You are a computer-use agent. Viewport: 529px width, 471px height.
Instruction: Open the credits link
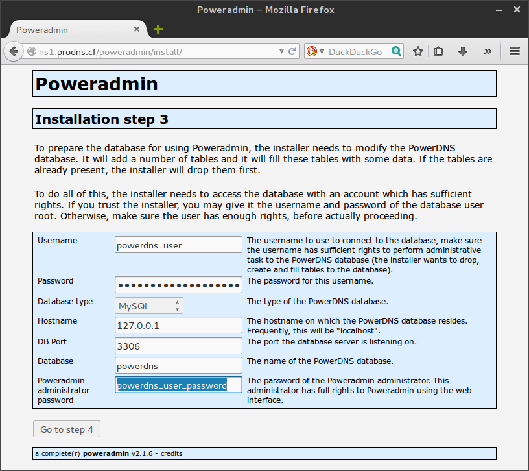coord(171,453)
